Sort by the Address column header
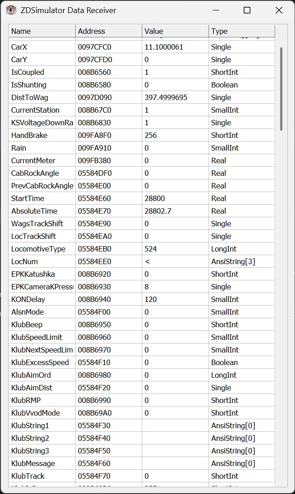The height and width of the screenshot is (494, 295). click(x=108, y=31)
